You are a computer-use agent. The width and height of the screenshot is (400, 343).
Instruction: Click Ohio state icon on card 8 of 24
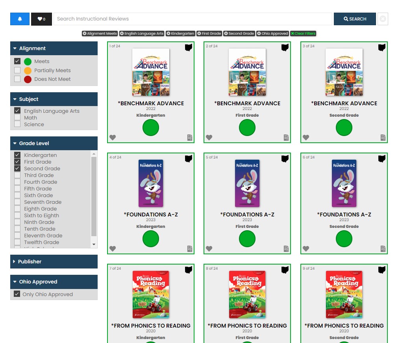(x=285, y=269)
